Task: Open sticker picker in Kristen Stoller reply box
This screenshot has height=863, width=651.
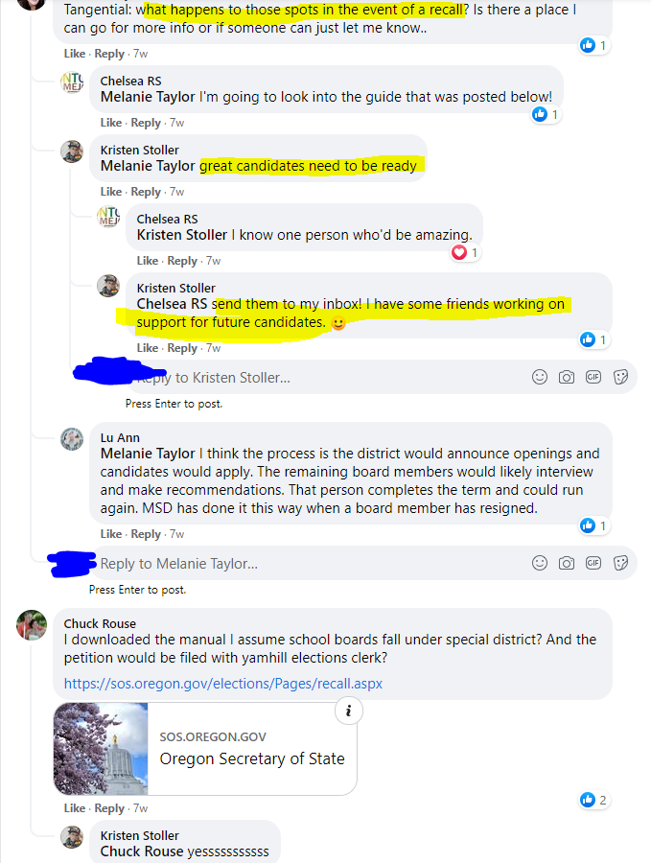Action: pos(620,377)
